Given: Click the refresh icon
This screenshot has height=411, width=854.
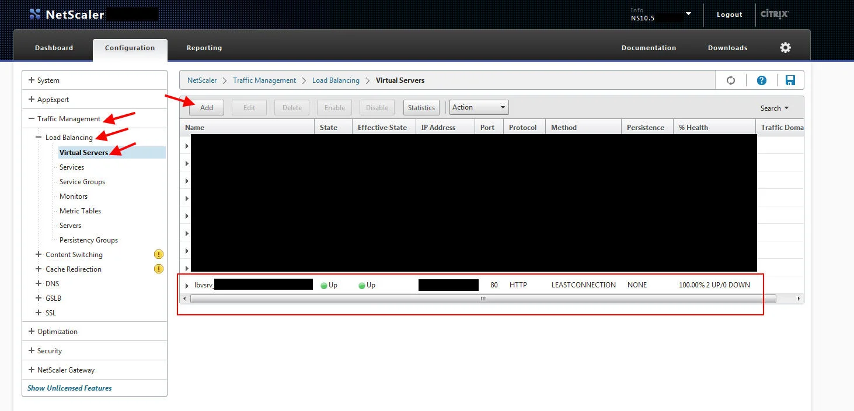Looking at the screenshot, I should [x=731, y=80].
